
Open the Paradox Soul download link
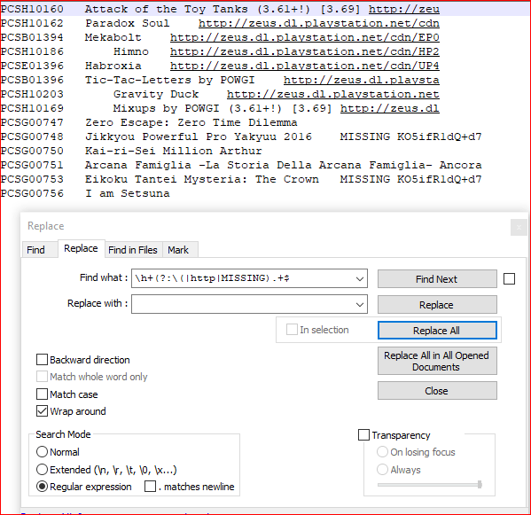[319, 23]
